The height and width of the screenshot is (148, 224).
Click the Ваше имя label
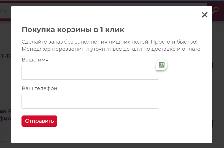tap(35, 60)
